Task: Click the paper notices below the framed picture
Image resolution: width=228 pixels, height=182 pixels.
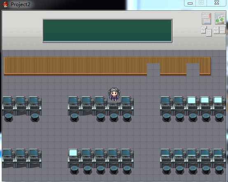Action: (x=219, y=30)
